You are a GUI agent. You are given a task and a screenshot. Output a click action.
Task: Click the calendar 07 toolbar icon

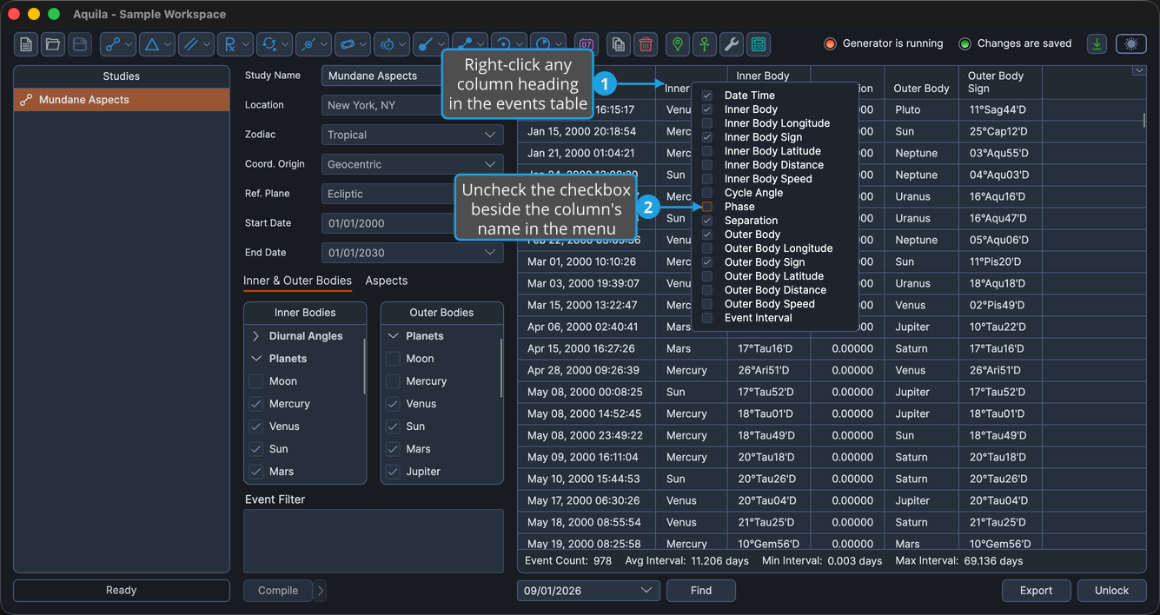point(587,44)
